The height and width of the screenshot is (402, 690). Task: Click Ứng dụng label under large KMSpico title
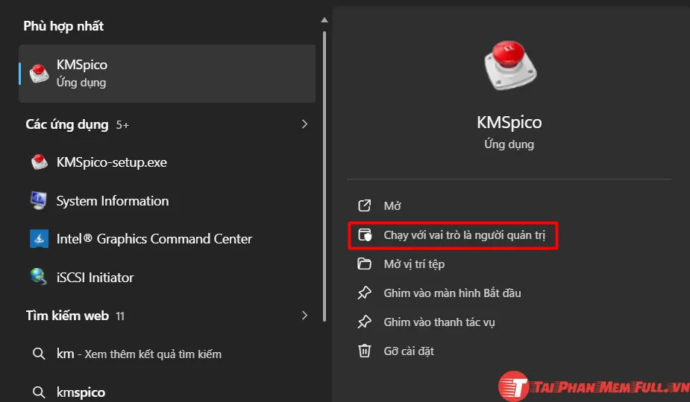[509, 144]
